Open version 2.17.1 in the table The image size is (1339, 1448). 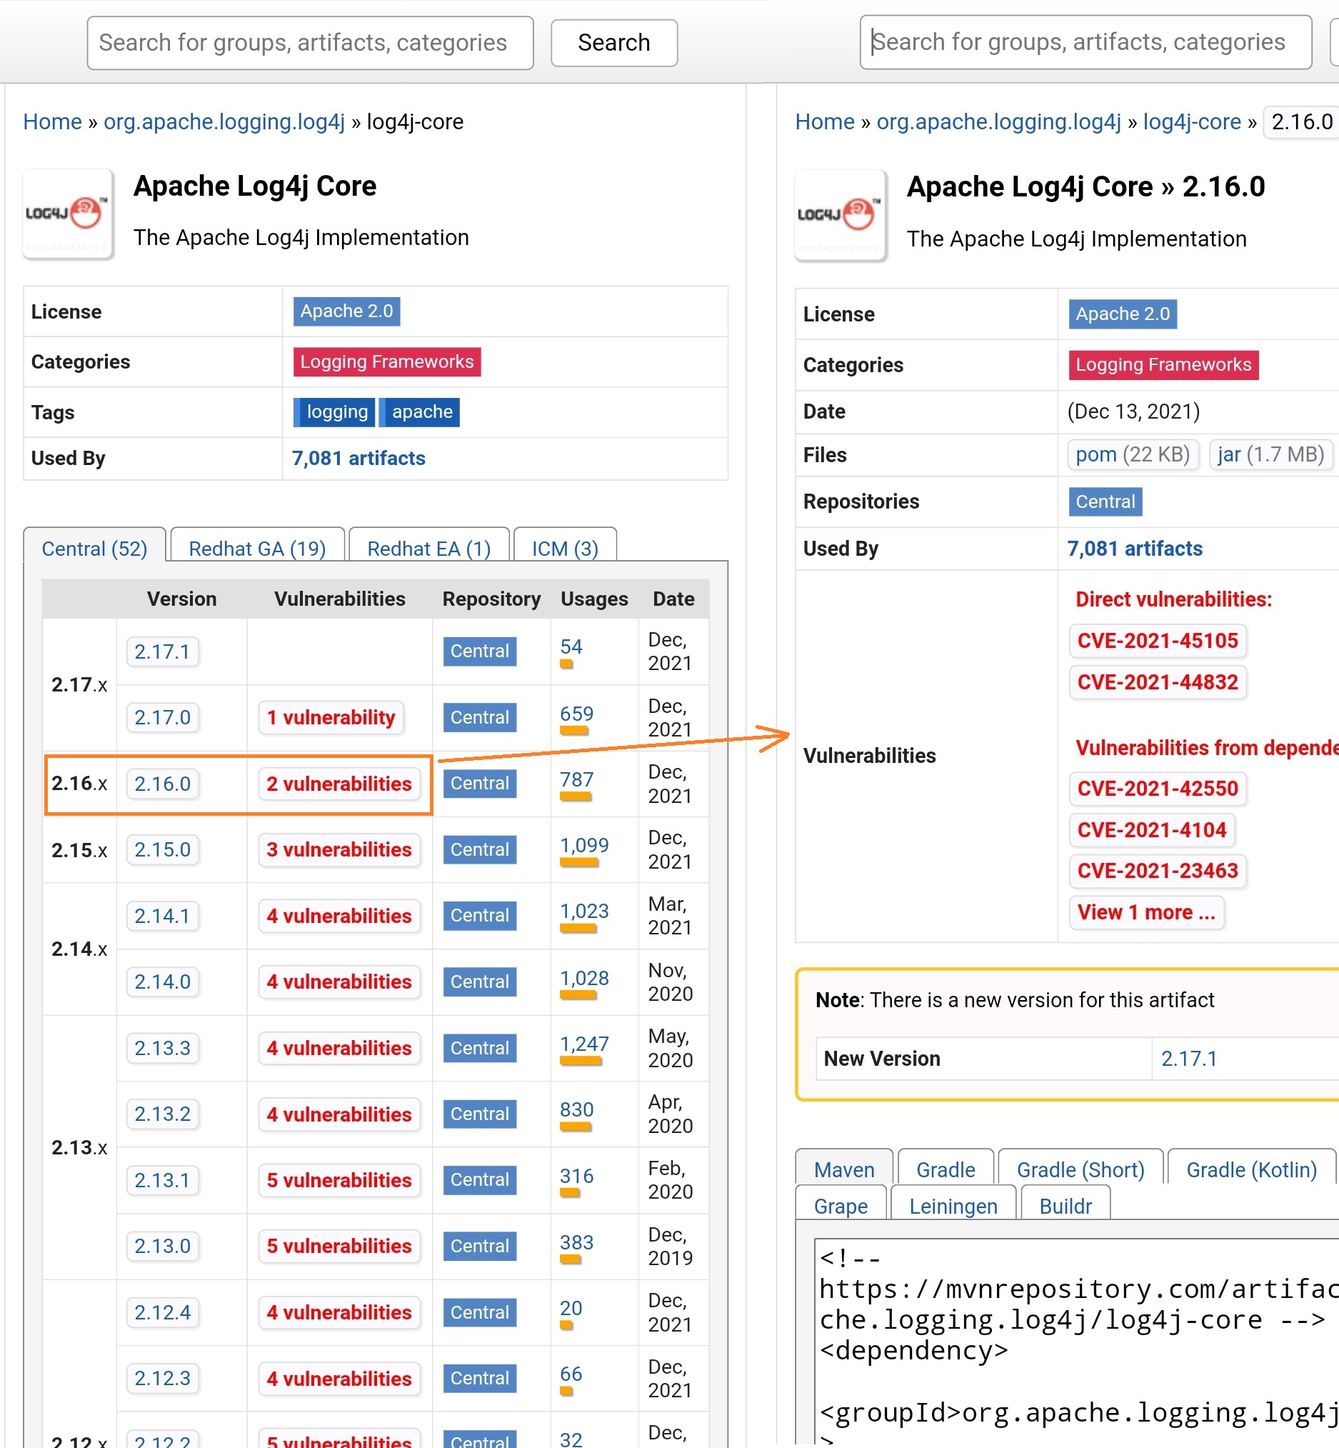coord(162,651)
